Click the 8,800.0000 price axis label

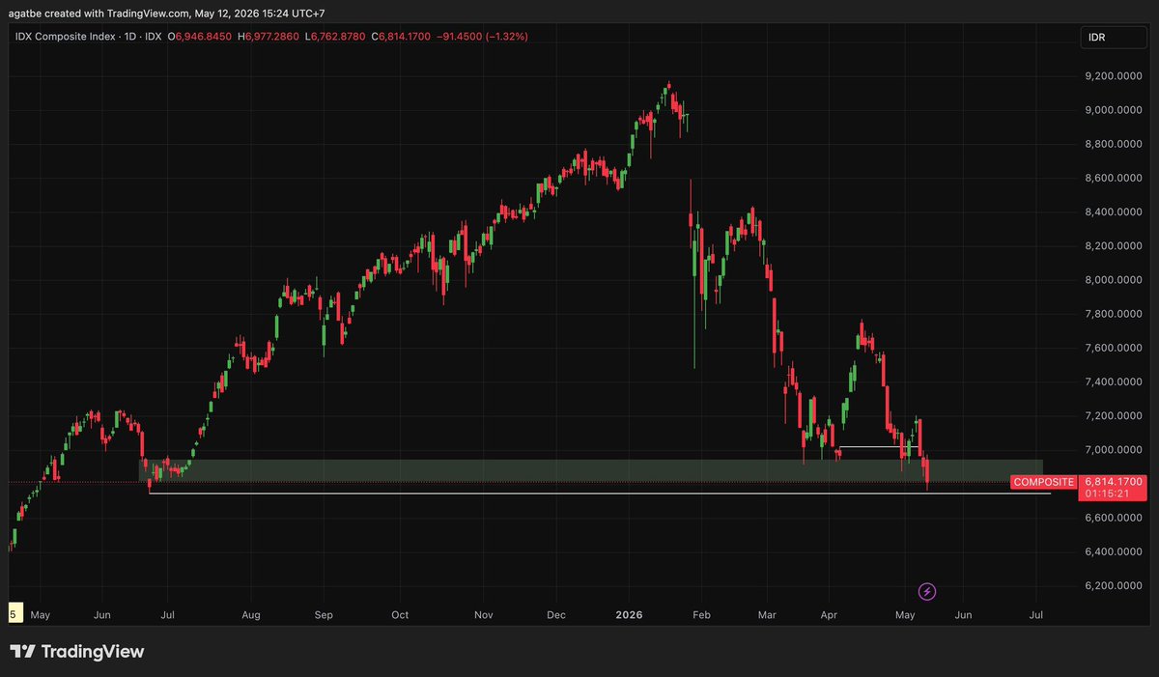pos(1114,145)
